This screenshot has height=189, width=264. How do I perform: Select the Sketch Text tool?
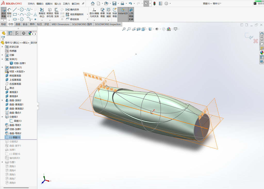pos(35,14)
